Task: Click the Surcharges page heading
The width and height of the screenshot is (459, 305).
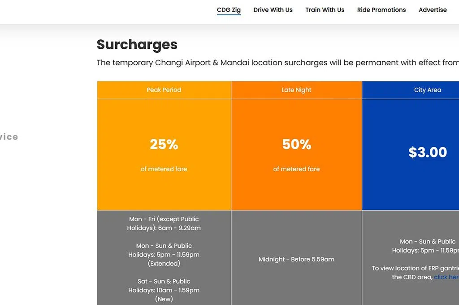Action: click(x=137, y=45)
